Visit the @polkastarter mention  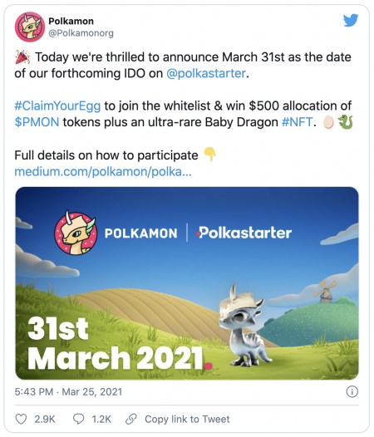[x=206, y=73]
